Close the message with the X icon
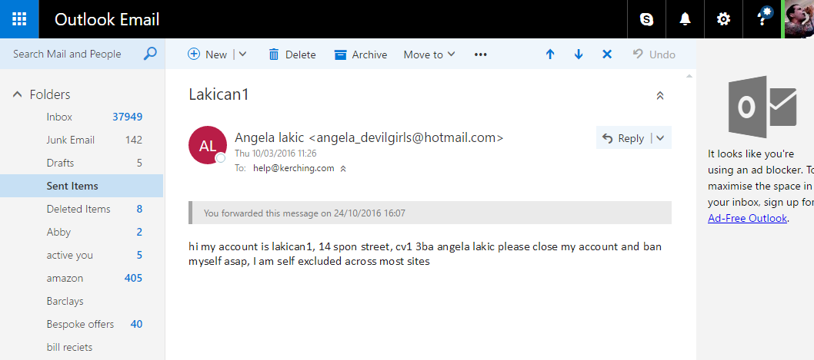 (606, 54)
